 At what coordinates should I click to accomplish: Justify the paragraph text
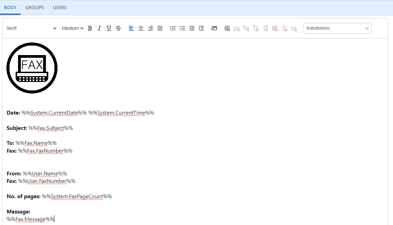coord(160,28)
